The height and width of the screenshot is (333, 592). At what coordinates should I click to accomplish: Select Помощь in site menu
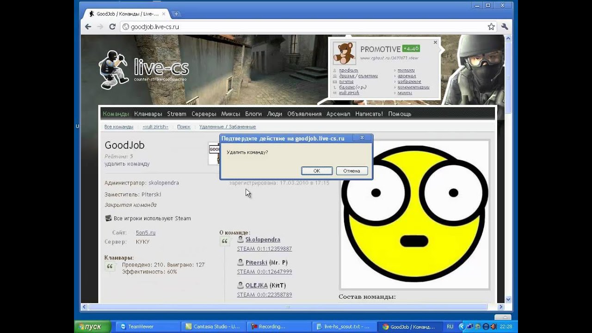(400, 114)
